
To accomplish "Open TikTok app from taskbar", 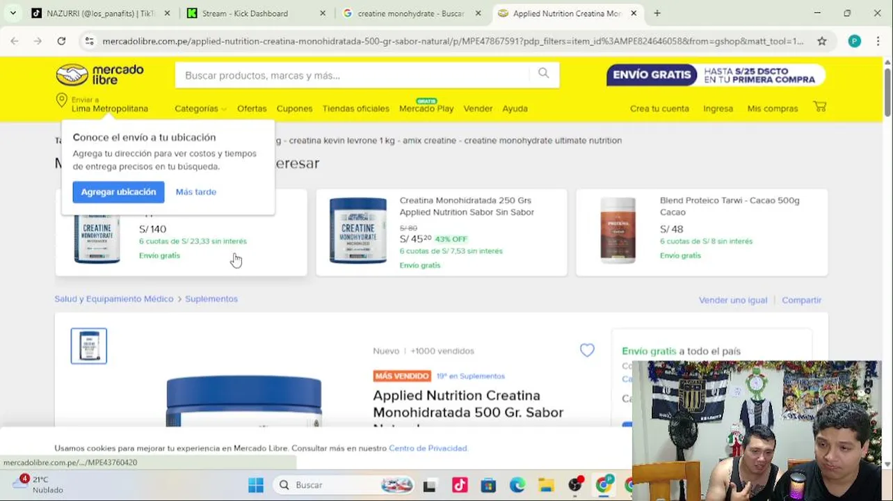I will coord(460,485).
